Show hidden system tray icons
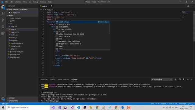Screen dimensions: 195x110 click(x=164, y=107)
